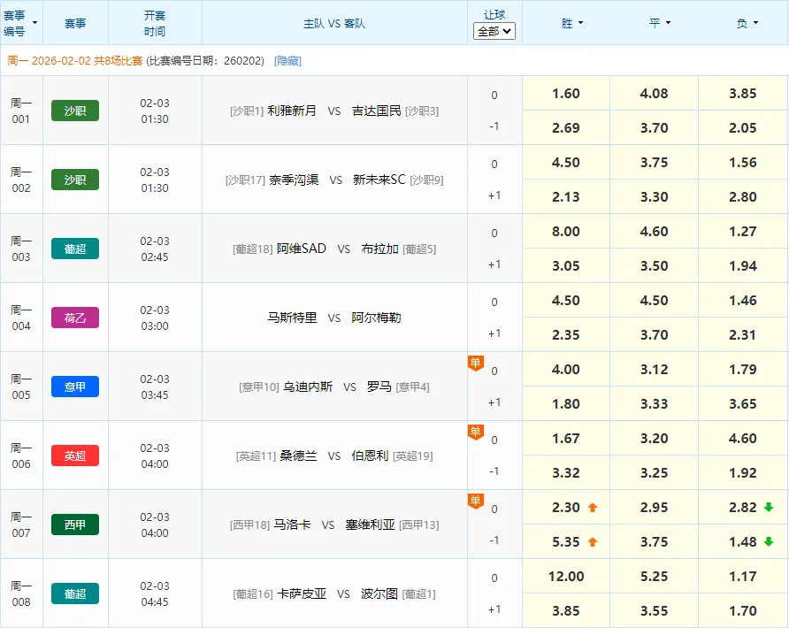Select the 葡超 badge for match 周一003
Image resolution: width=789 pixels, height=628 pixels.
[x=75, y=249]
